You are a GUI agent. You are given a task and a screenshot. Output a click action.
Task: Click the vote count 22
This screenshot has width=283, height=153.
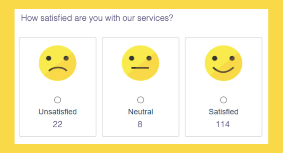[x=57, y=124]
